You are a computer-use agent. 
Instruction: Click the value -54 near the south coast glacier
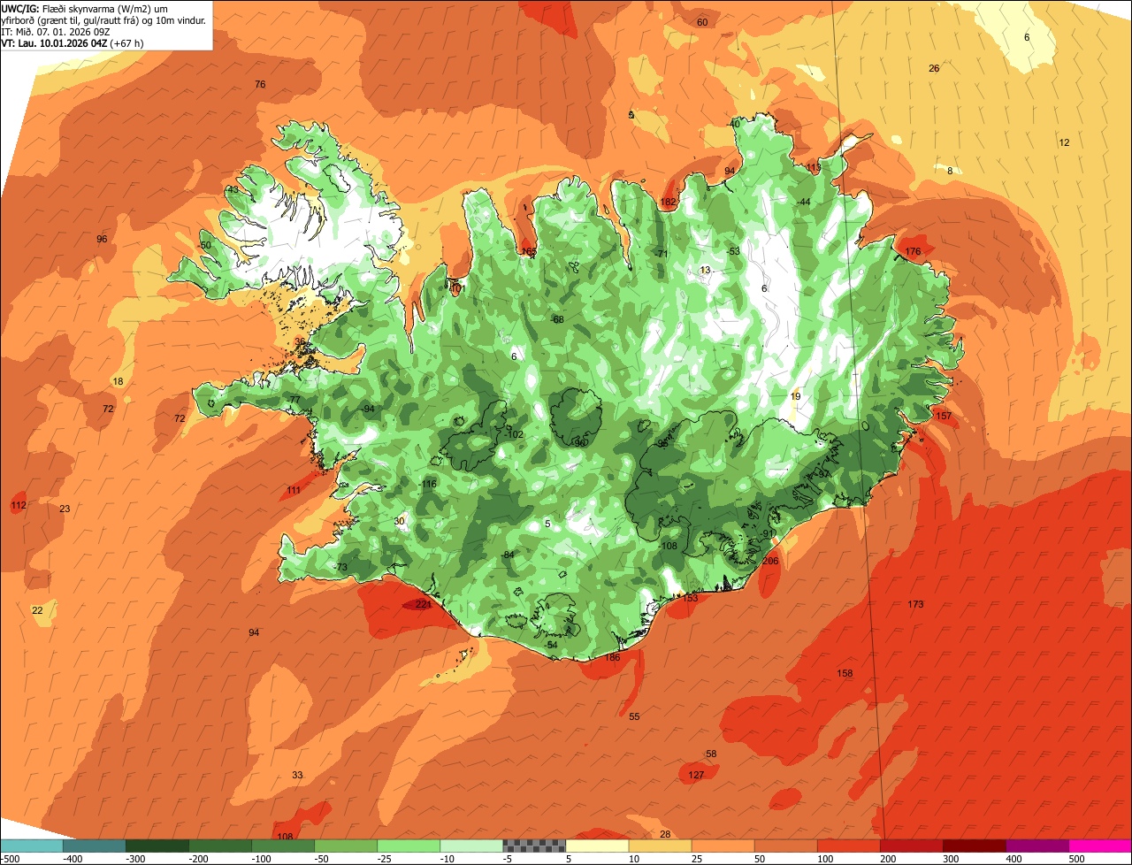tap(551, 646)
